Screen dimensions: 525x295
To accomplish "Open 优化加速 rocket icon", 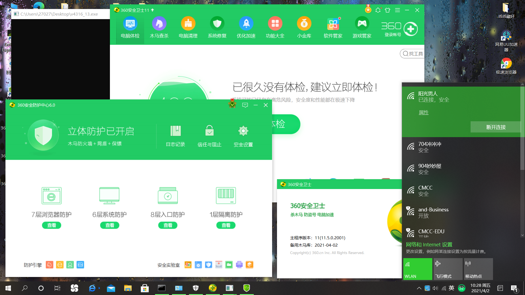I will coord(246,24).
